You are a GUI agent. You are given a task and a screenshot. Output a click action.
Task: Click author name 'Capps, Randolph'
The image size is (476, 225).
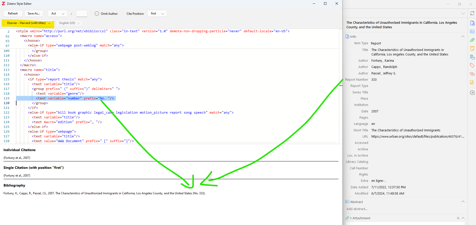[384, 67]
